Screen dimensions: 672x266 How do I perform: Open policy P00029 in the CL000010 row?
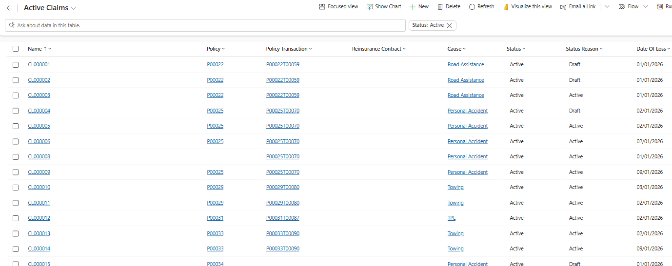pyautogui.click(x=215, y=187)
